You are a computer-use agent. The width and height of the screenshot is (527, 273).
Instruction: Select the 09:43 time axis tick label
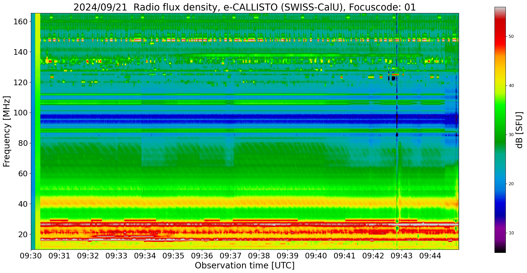[402, 256]
